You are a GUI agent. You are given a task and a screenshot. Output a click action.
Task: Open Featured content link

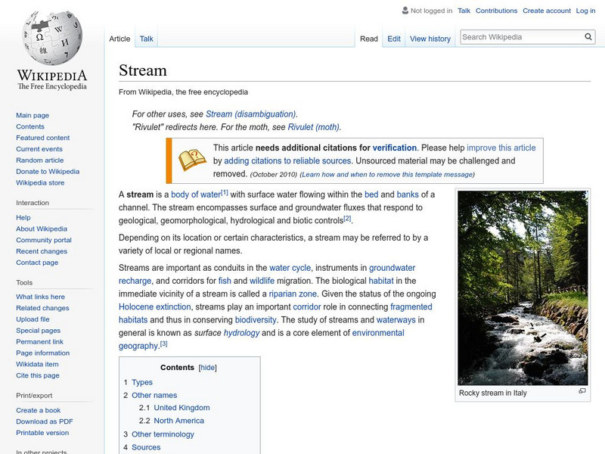click(x=43, y=138)
